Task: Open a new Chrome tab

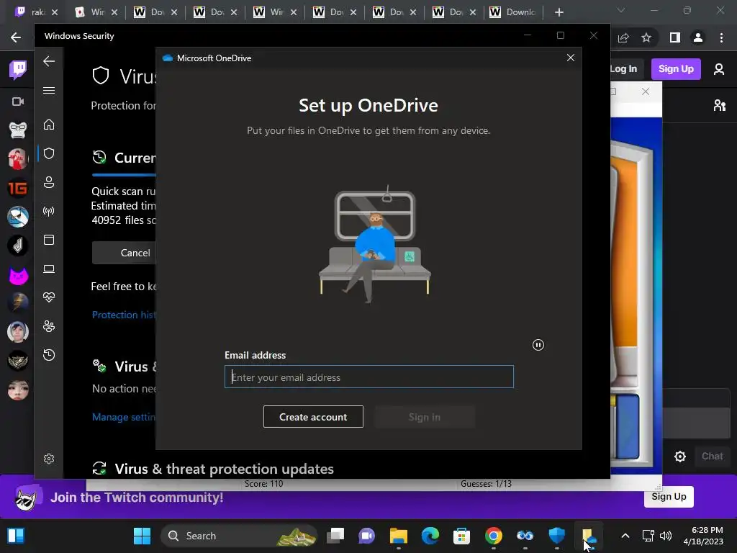Action: point(559,12)
